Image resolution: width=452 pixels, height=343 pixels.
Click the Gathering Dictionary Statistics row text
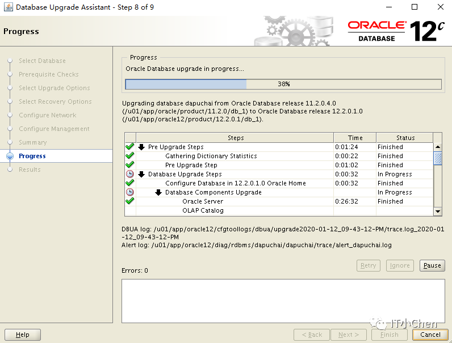click(x=211, y=156)
